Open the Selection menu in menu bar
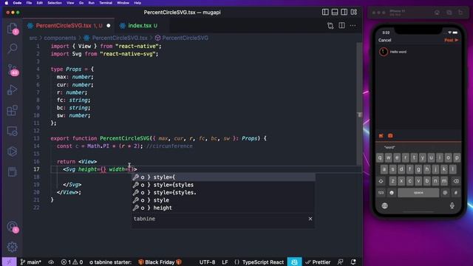The image size is (473, 266). 55,3
